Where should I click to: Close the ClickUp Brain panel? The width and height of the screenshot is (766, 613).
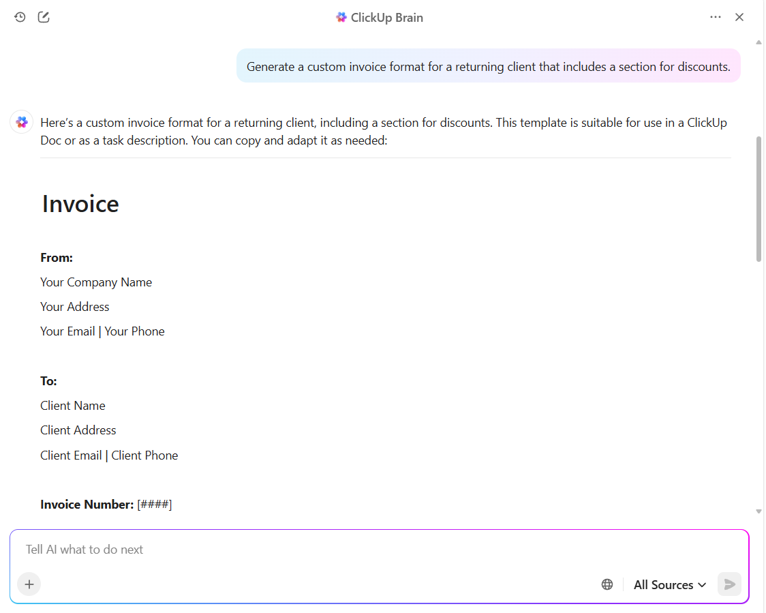[739, 17]
